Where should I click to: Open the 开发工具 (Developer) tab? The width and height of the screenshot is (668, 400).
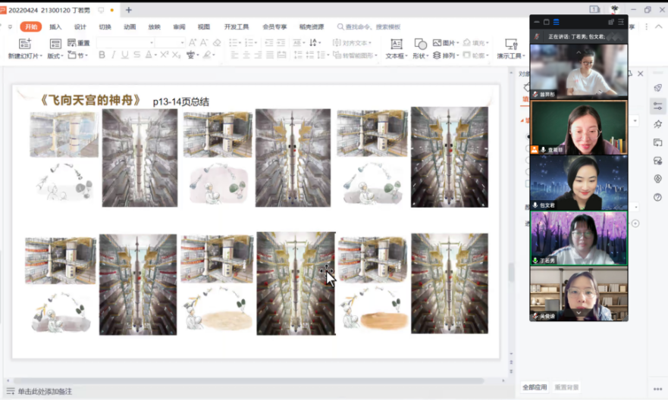237,27
